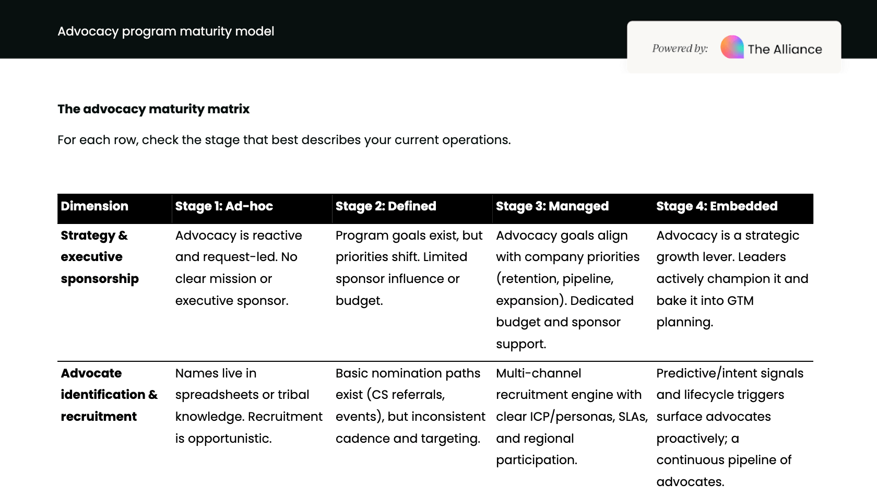Choose the 'Advocacy is reactive and request-led' cell
The image size is (877, 496).
(x=239, y=268)
